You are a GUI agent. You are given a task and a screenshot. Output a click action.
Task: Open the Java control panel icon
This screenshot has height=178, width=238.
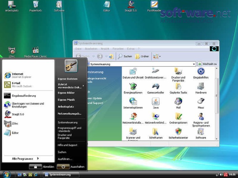(x=156, y=103)
